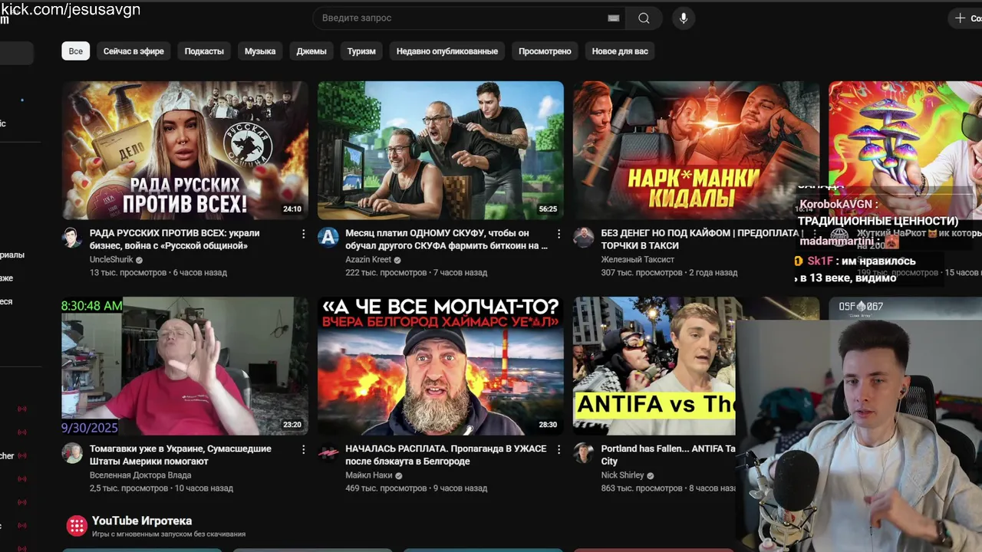Open Вселенная Доктора Влада channel name
Screen dimensions: 982x552
(140, 475)
